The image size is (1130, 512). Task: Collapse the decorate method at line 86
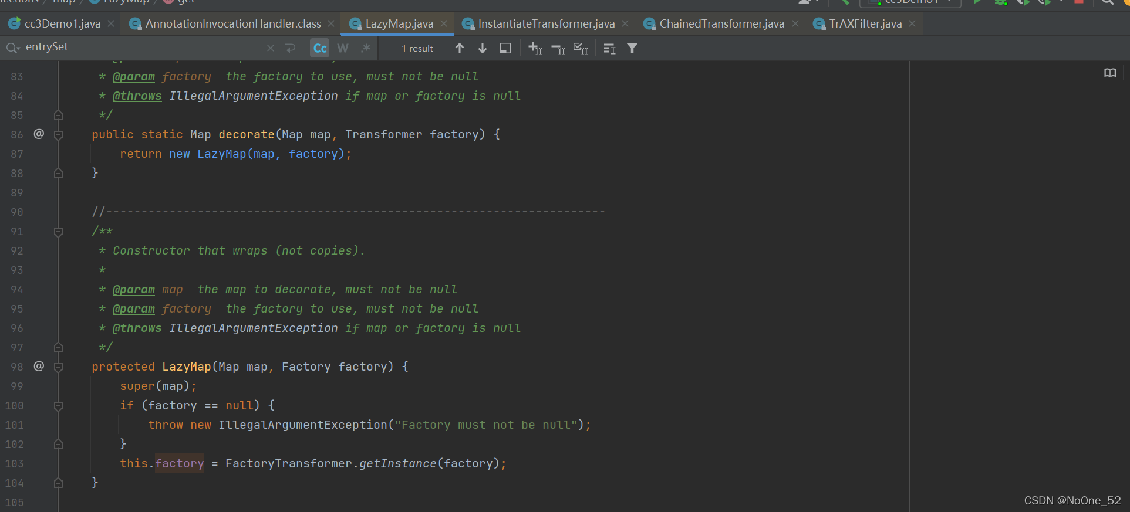[x=58, y=135]
